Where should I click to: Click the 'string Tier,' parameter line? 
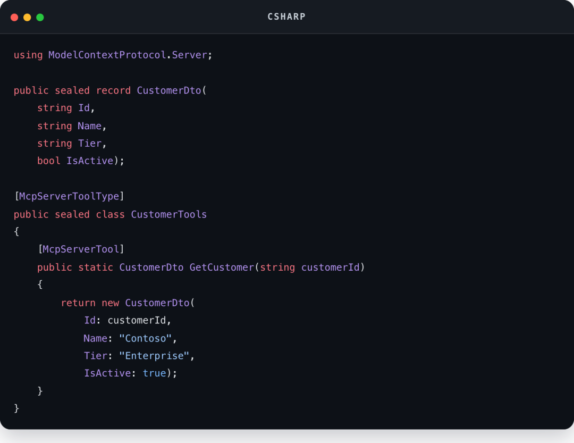72,143
